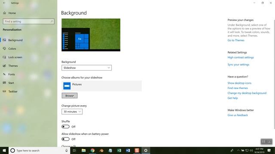The width and height of the screenshot is (275, 154).
Task: Go back using the Settings back arrow
Action: pyautogui.click(x=4, y=3)
